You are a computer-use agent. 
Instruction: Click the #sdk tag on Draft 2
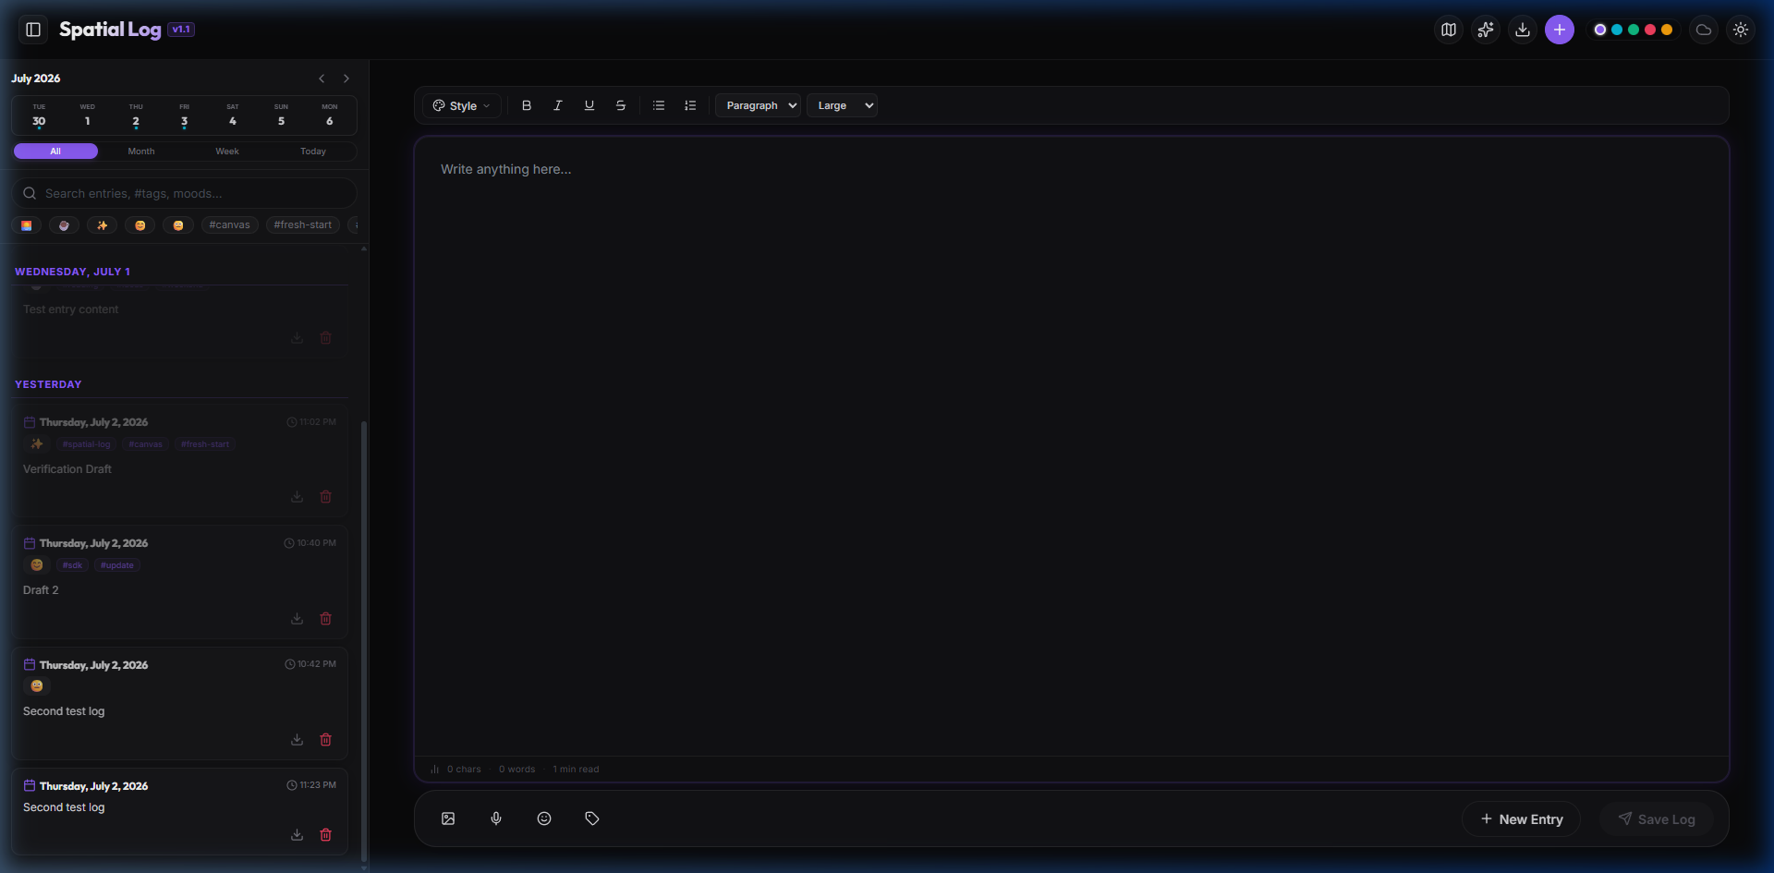point(72,565)
